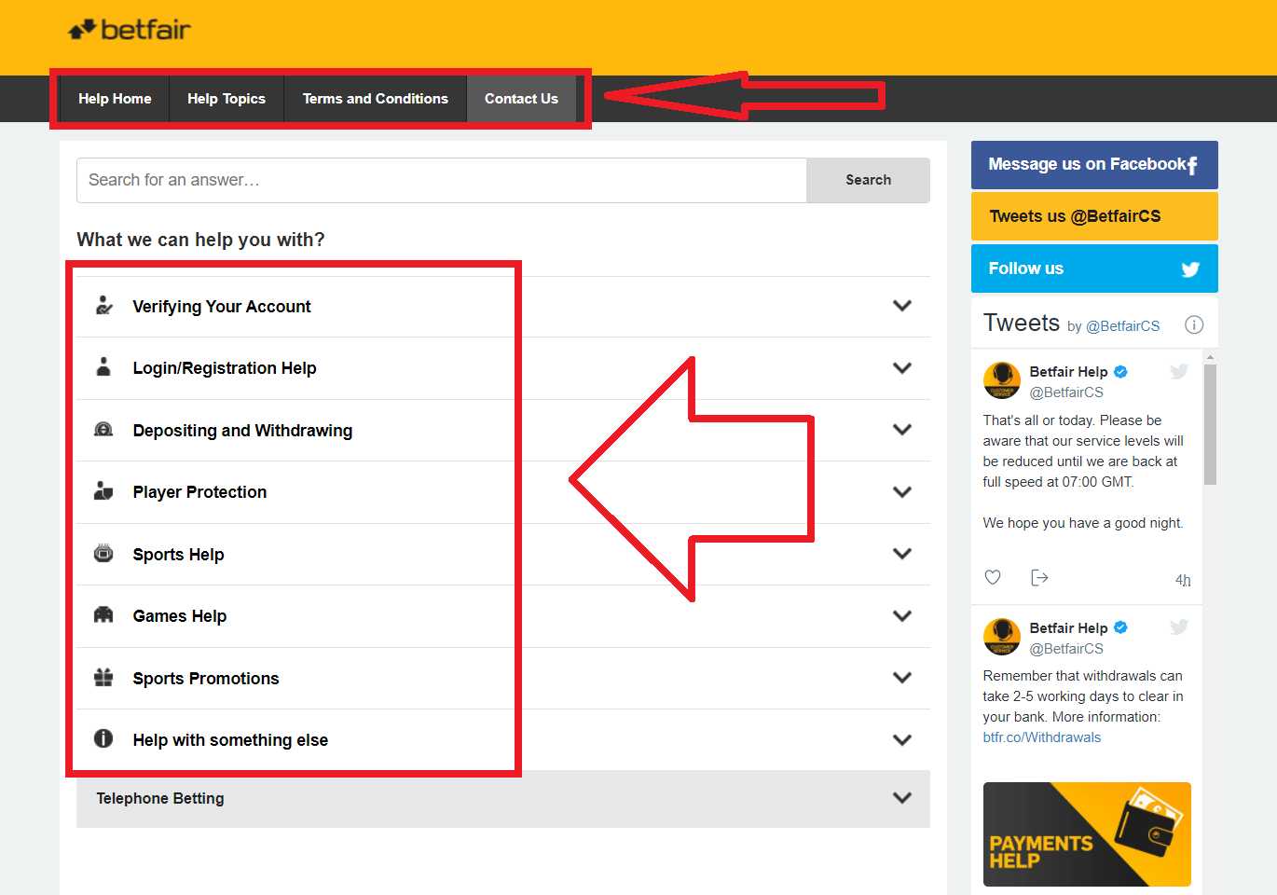This screenshot has height=895, width=1277.
Task: Open the by @BetfairCS link
Action: 1114,326
